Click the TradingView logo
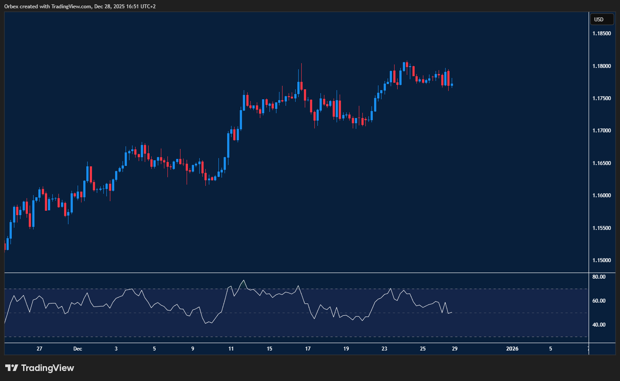The height and width of the screenshot is (381, 620). [39, 368]
